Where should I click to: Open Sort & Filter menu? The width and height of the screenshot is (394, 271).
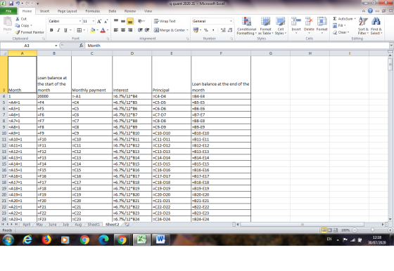(363, 26)
